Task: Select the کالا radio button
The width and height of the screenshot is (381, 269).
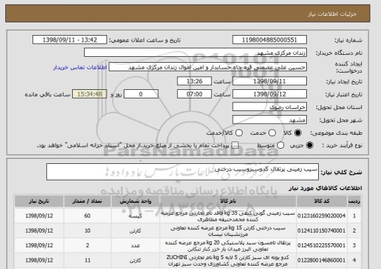Action: tap(298, 133)
